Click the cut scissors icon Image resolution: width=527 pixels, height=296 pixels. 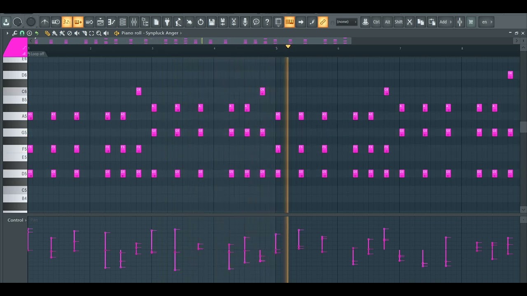pyautogui.click(x=410, y=22)
